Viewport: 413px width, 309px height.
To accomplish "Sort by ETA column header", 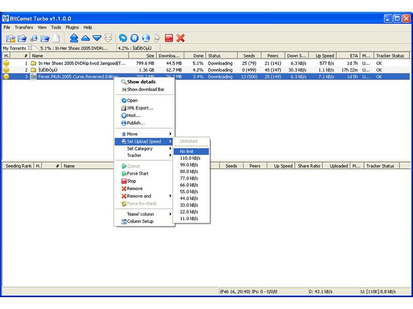I will point(348,56).
